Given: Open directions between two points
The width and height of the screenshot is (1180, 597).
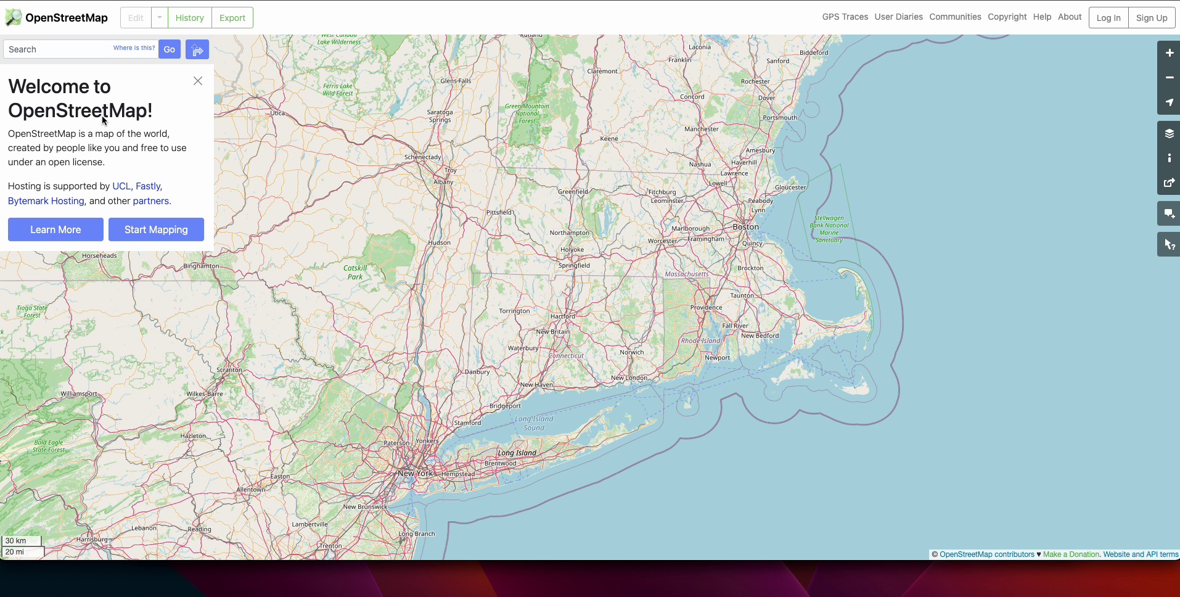Looking at the screenshot, I should [197, 49].
